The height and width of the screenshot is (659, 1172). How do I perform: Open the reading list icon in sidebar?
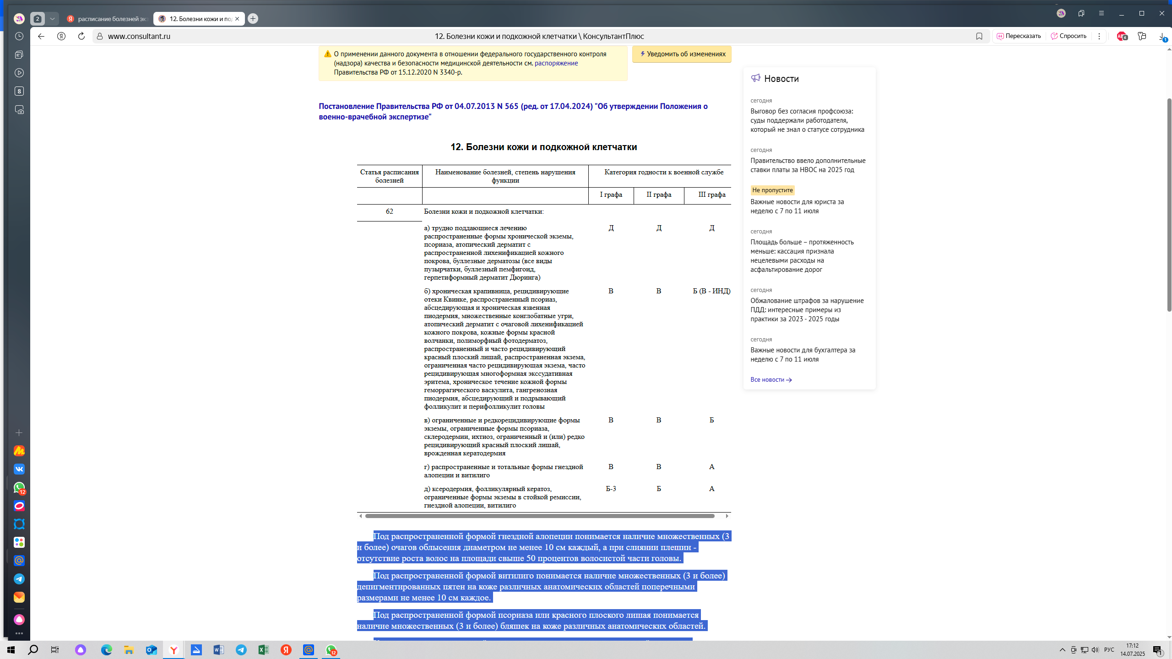pos(19,54)
